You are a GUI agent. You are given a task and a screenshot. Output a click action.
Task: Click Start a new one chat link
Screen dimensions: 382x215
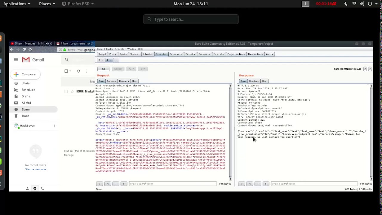coord(36,169)
